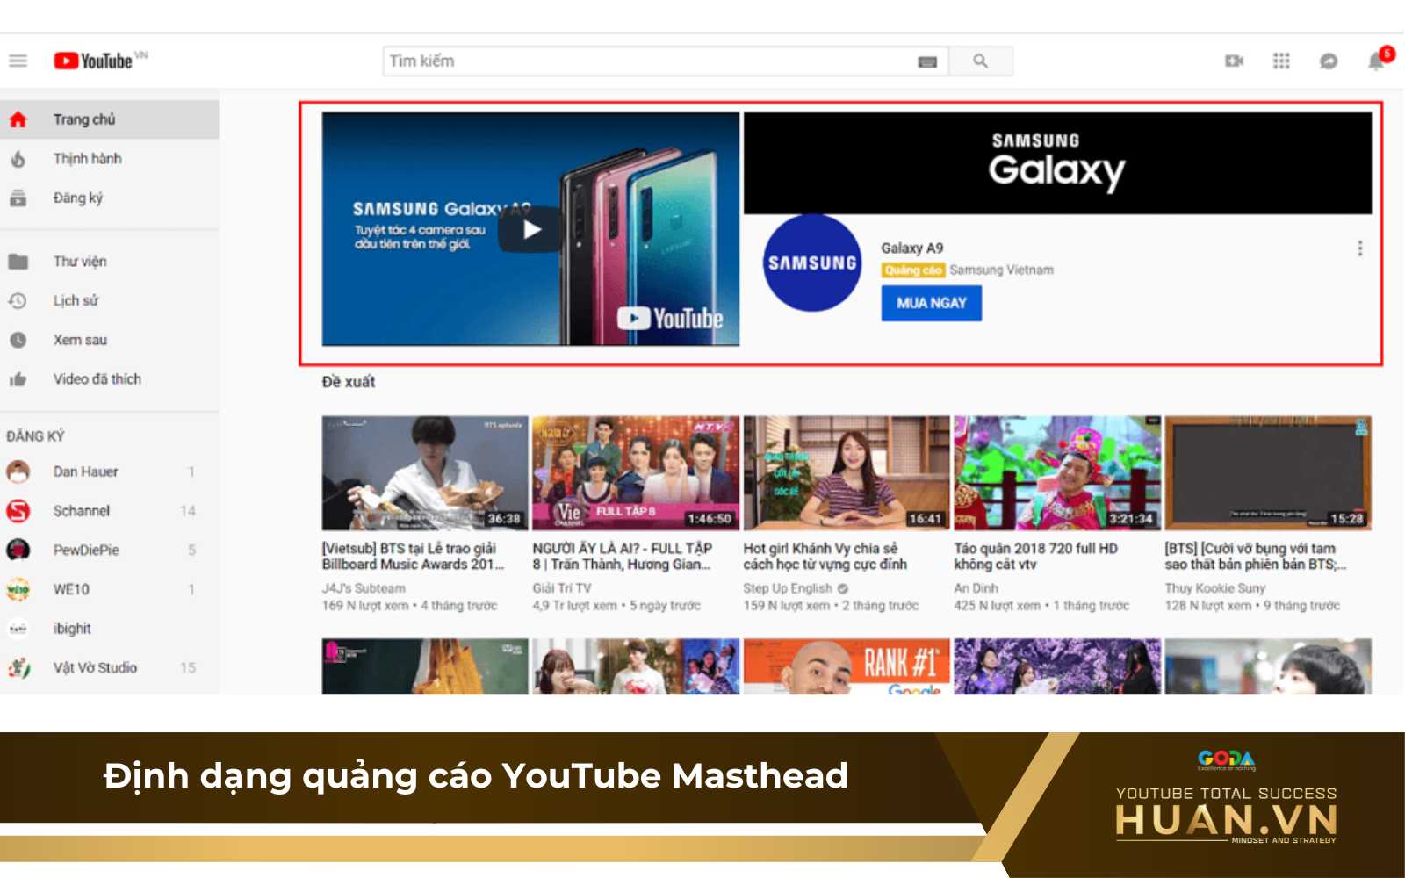Click the Hot girl Khánh Vy video title
The image size is (1405, 878).
(825, 556)
